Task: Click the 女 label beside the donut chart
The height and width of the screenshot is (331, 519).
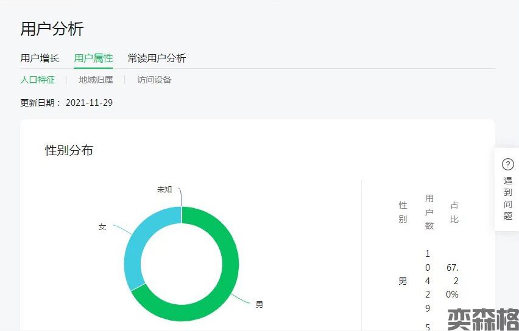Action: tap(102, 226)
